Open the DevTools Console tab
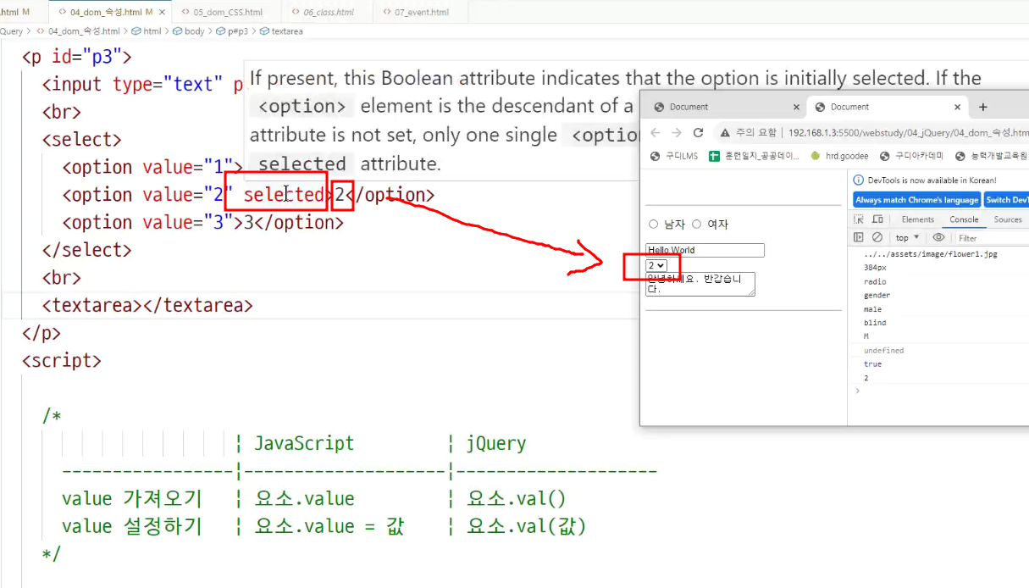Screen dimensions: 1029x588 (x=964, y=219)
